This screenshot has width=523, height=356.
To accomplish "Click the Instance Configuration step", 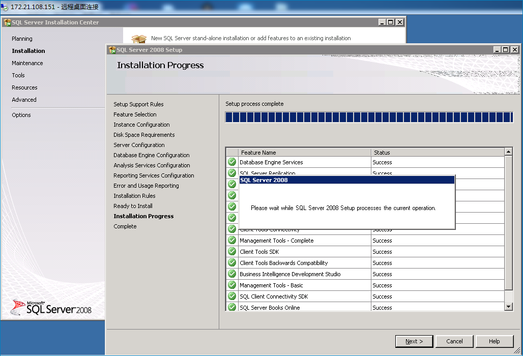I will (141, 125).
